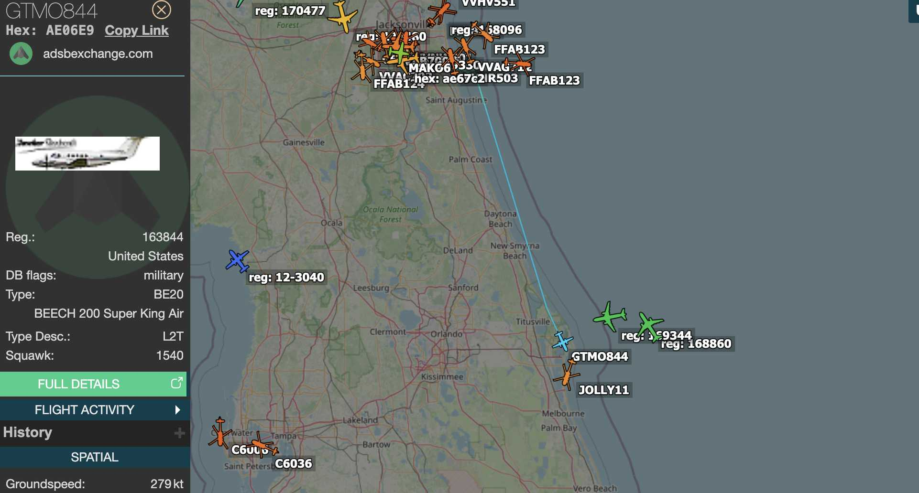Open the Beech King Air aircraft photo
This screenshot has width=919, height=493.
click(88, 153)
